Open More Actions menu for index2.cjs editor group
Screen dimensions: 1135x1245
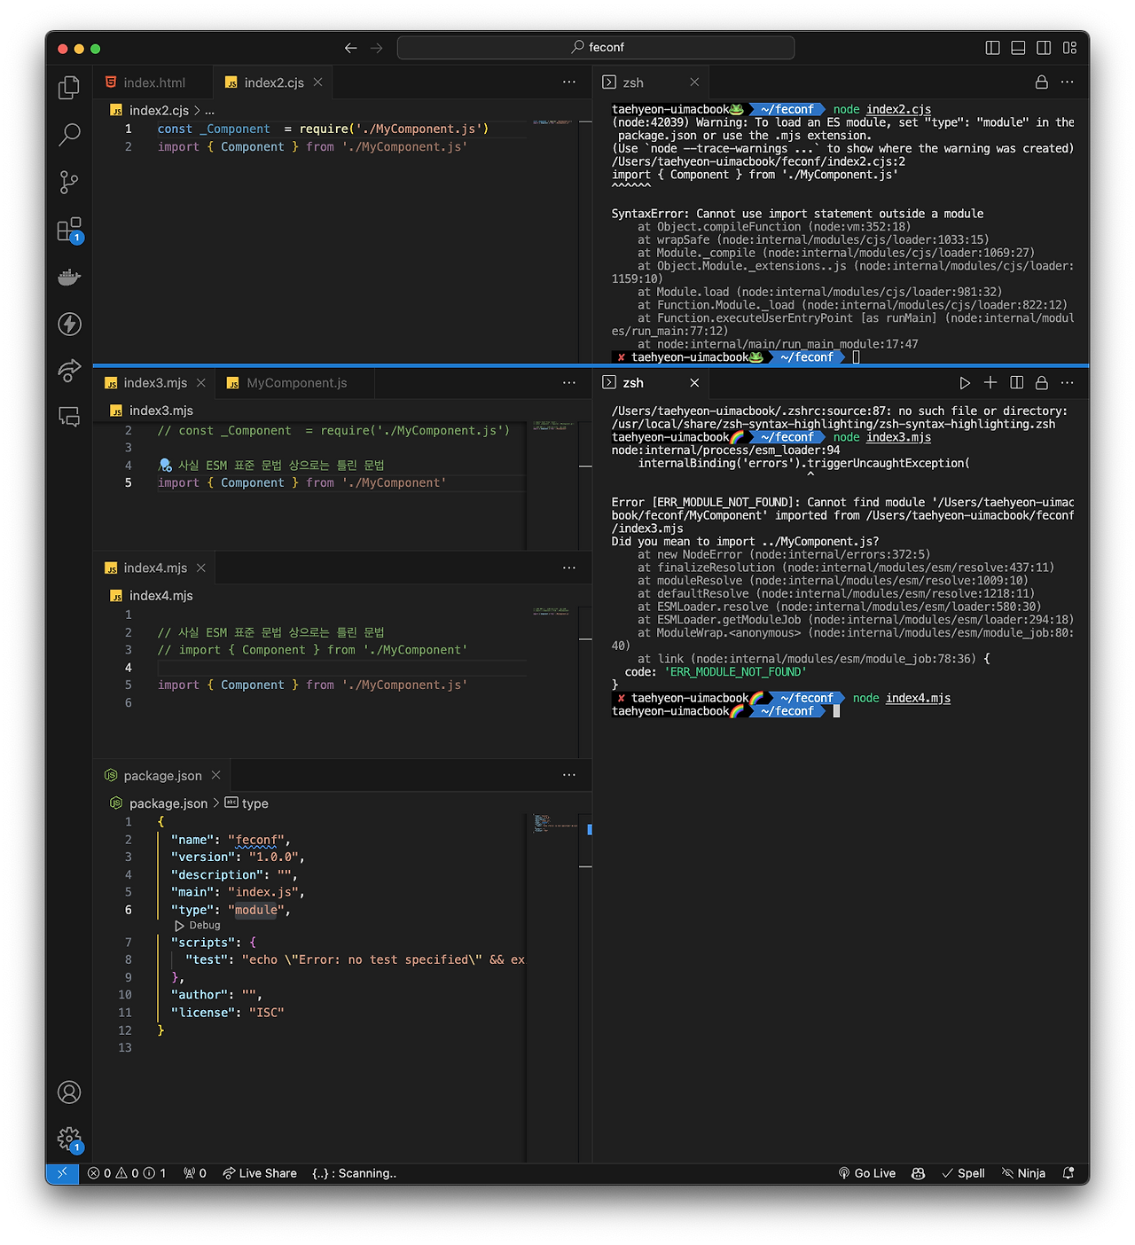pos(569,82)
